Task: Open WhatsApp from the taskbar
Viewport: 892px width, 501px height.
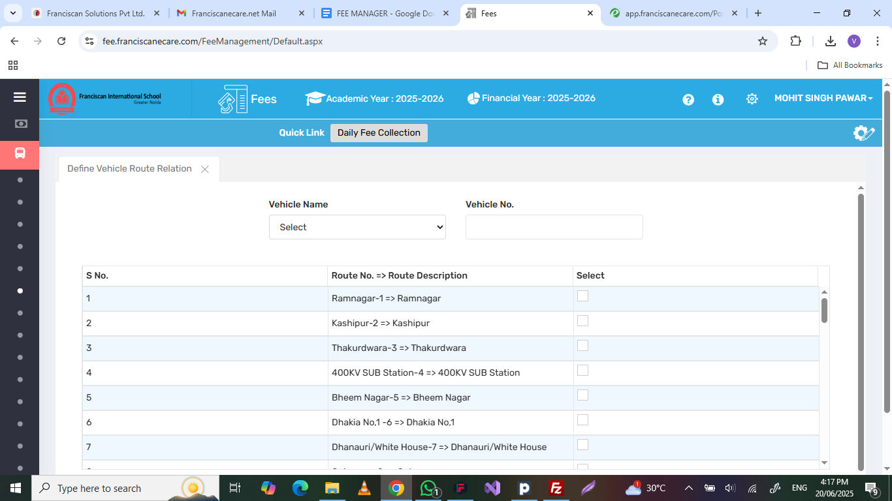Action: coord(428,488)
